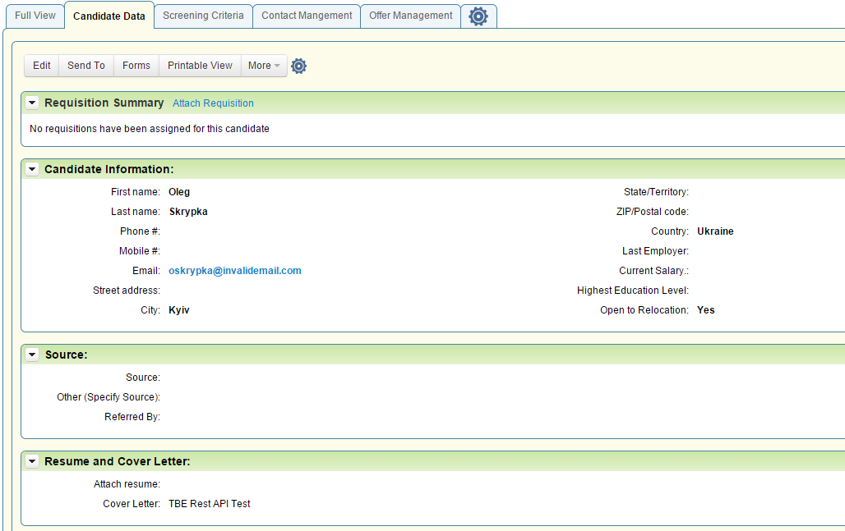Image resolution: width=845 pixels, height=531 pixels.
Task: Click the Open to Relocation value Yes
Action: pyautogui.click(x=705, y=309)
